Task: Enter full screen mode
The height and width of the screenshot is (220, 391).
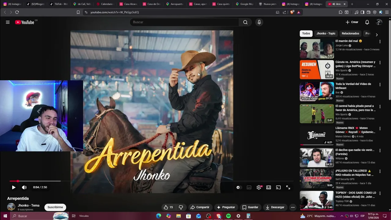Action: click(x=288, y=187)
